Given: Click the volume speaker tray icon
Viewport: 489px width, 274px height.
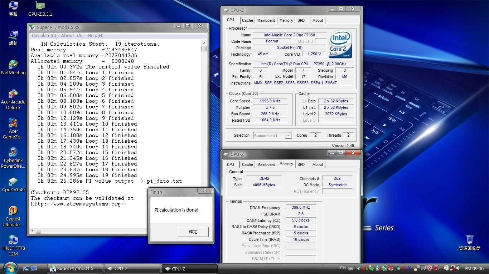Looking at the screenshot, I should click(458, 268).
